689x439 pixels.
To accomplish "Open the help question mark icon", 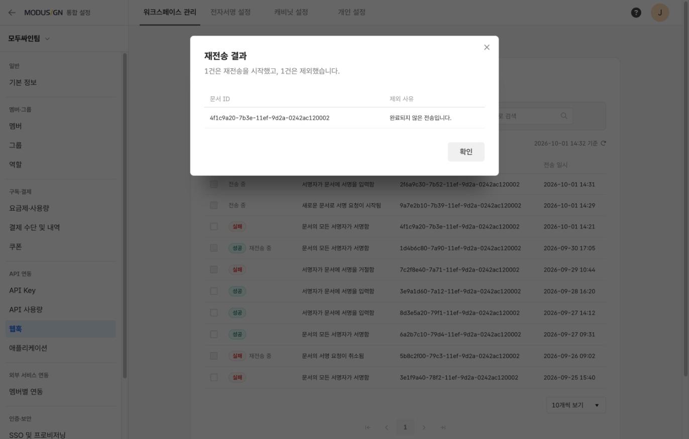I will (x=636, y=13).
